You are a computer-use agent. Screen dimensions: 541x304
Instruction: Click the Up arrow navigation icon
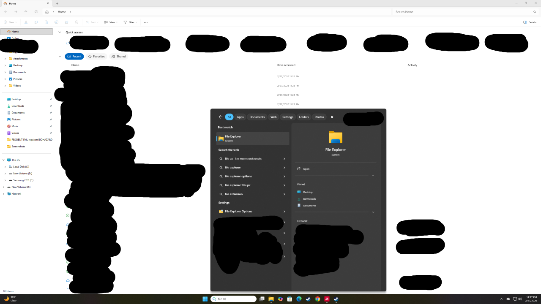(26, 12)
